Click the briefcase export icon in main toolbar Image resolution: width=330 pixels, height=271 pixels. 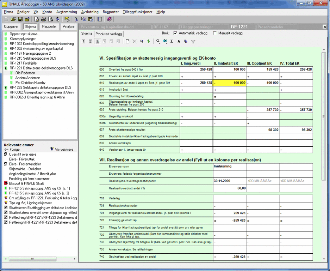[27, 19]
